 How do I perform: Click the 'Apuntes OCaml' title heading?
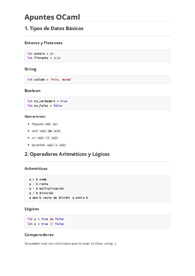tap(52, 17)
